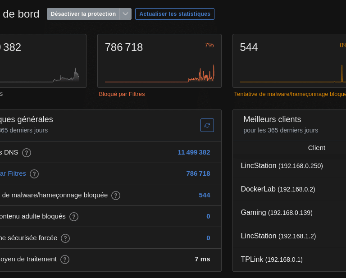Open the 11 499 382 DNS queries value

194,152
